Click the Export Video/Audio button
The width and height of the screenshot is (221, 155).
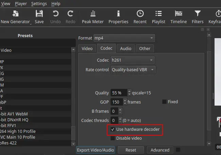(x=96, y=150)
